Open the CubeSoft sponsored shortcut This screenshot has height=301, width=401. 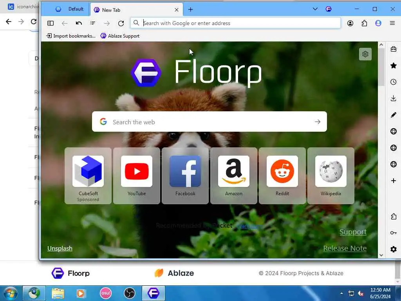tap(88, 176)
